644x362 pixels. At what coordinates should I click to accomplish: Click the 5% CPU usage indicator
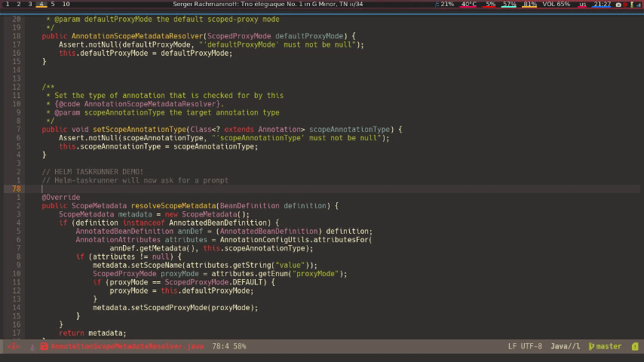pos(490,4)
